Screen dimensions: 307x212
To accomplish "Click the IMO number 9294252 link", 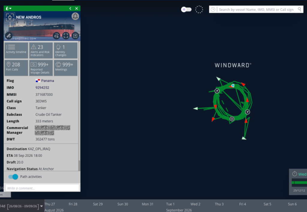I will 42,88.
